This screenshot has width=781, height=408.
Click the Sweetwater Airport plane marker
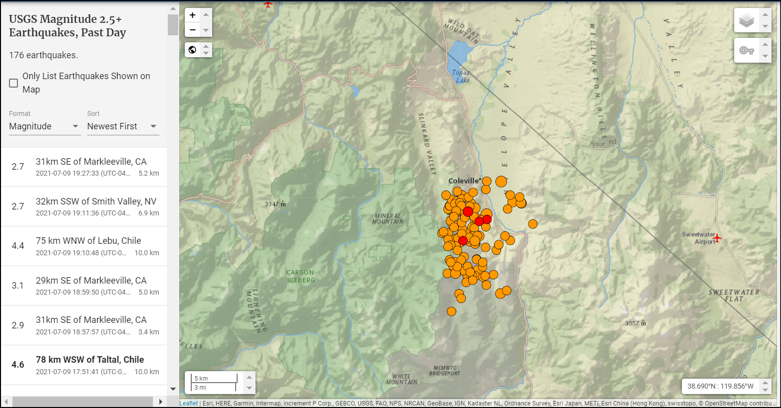click(x=717, y=238)
